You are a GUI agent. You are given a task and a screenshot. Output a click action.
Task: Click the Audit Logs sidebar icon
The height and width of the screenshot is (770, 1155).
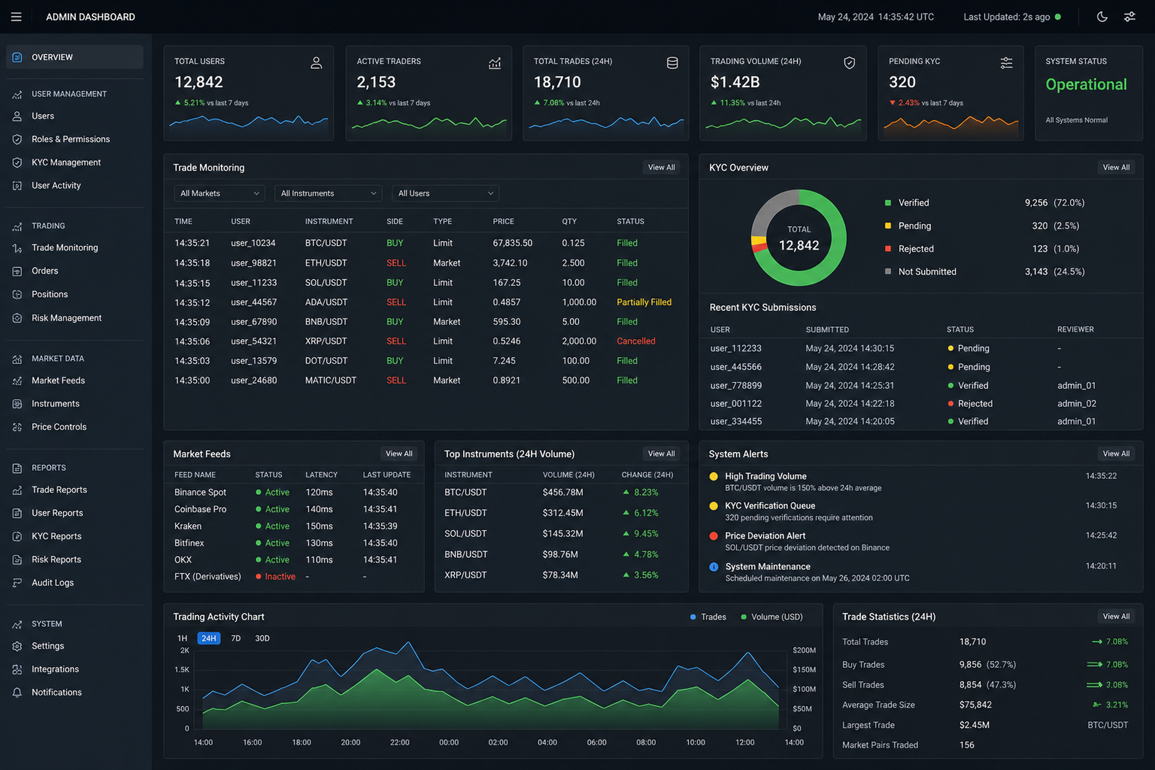pyautogui.click(x=17, y=583)
